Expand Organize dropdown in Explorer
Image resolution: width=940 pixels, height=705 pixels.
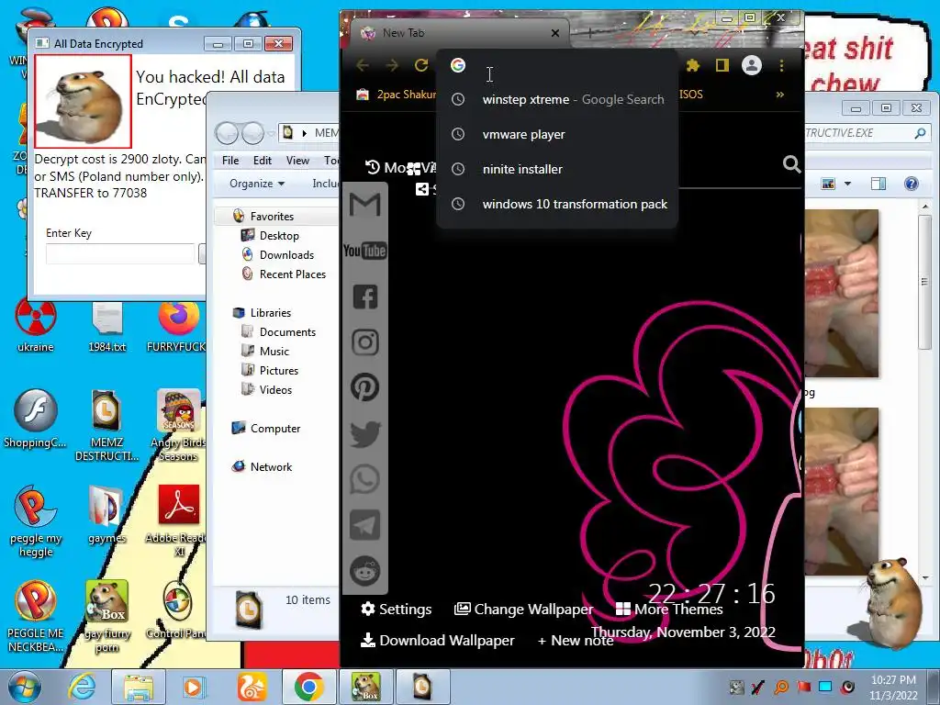[257, 184]
